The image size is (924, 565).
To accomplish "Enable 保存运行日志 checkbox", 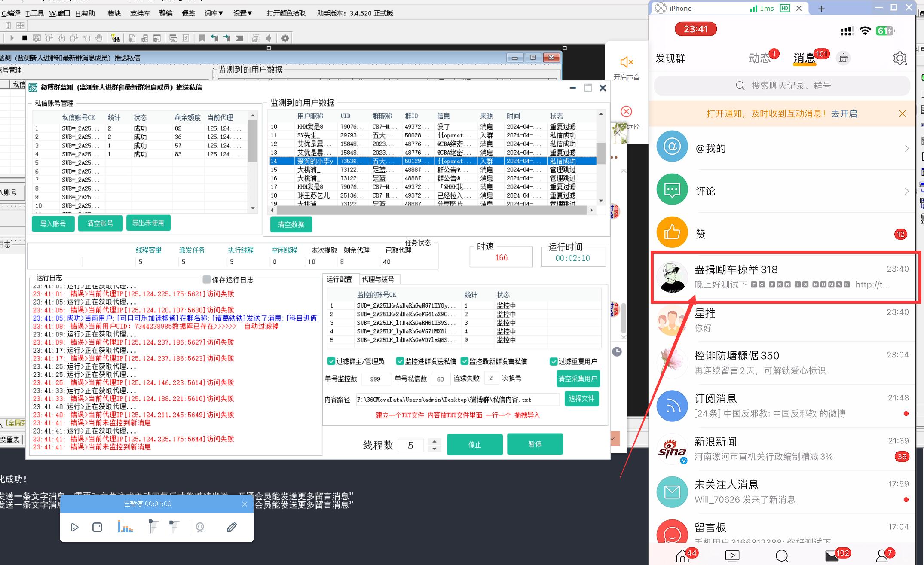I will (x=207, y=280).
